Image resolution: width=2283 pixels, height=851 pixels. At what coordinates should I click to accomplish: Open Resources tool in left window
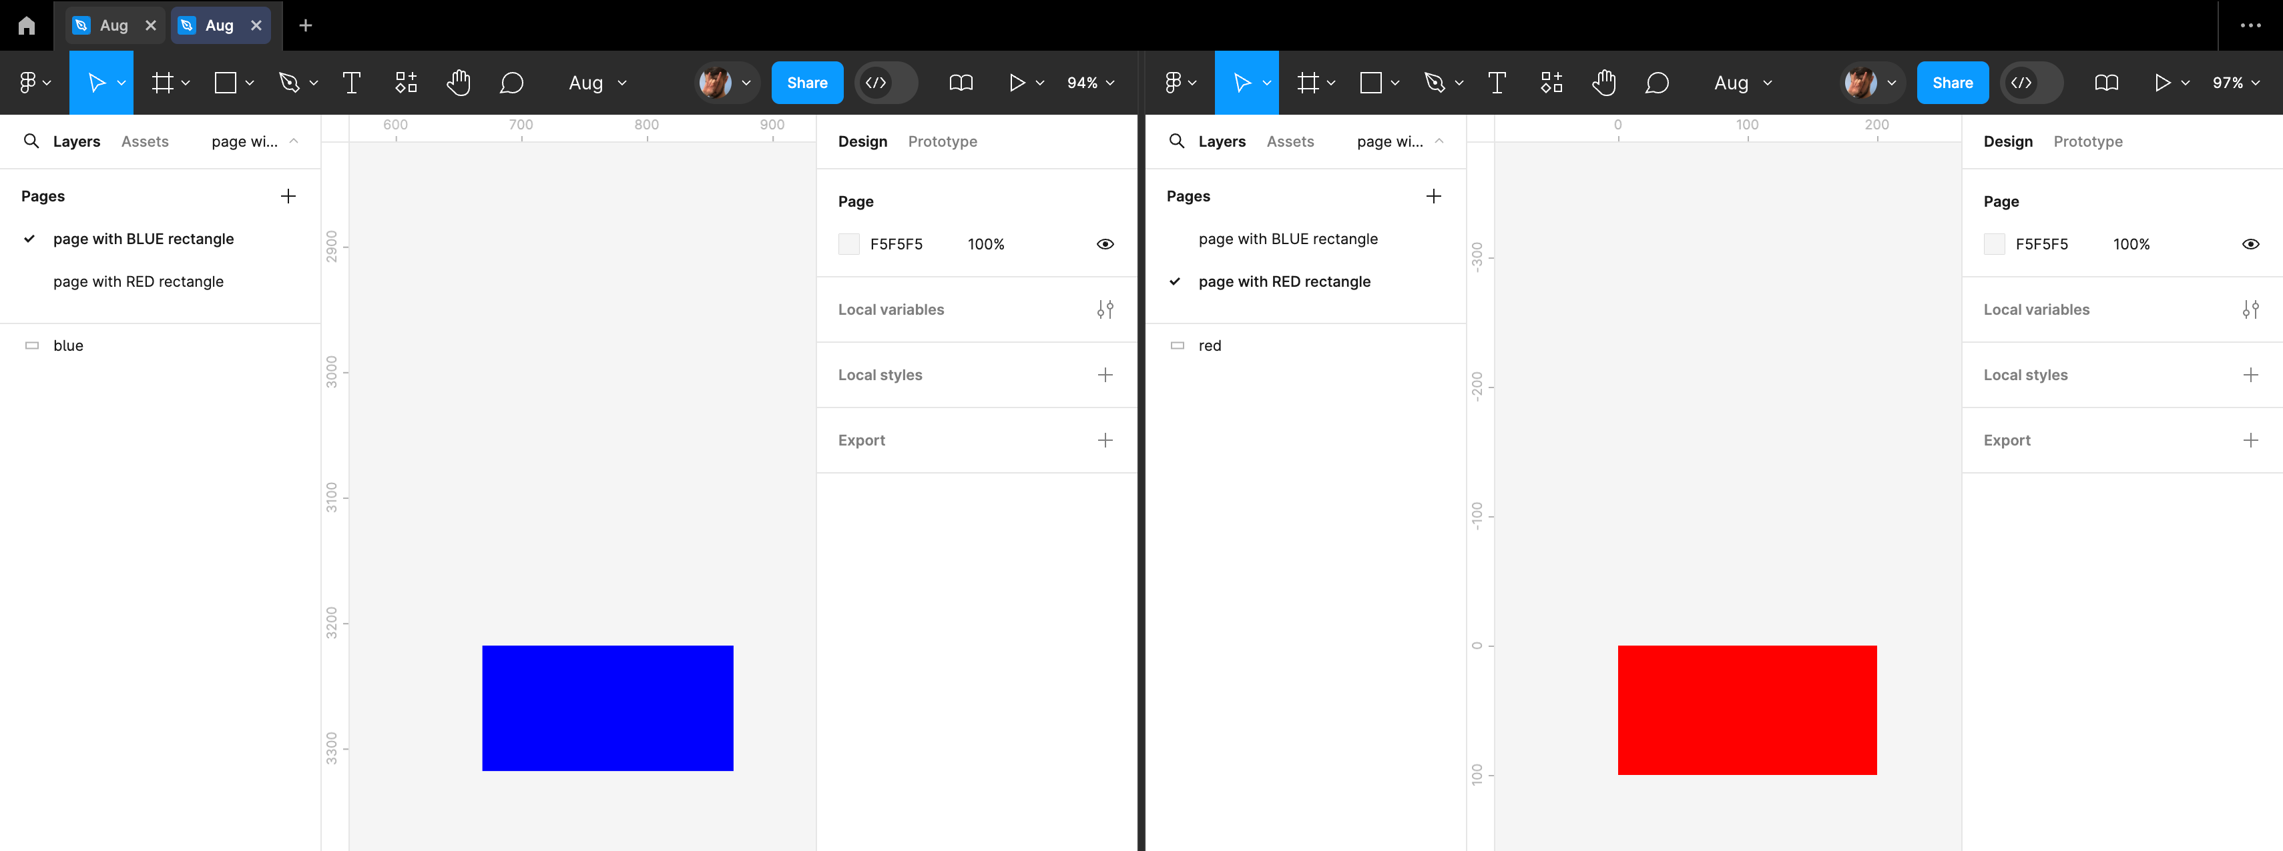click(406, 82)
